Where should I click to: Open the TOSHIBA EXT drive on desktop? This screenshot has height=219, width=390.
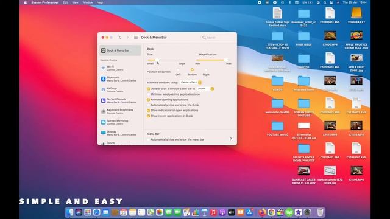(356, 15)
